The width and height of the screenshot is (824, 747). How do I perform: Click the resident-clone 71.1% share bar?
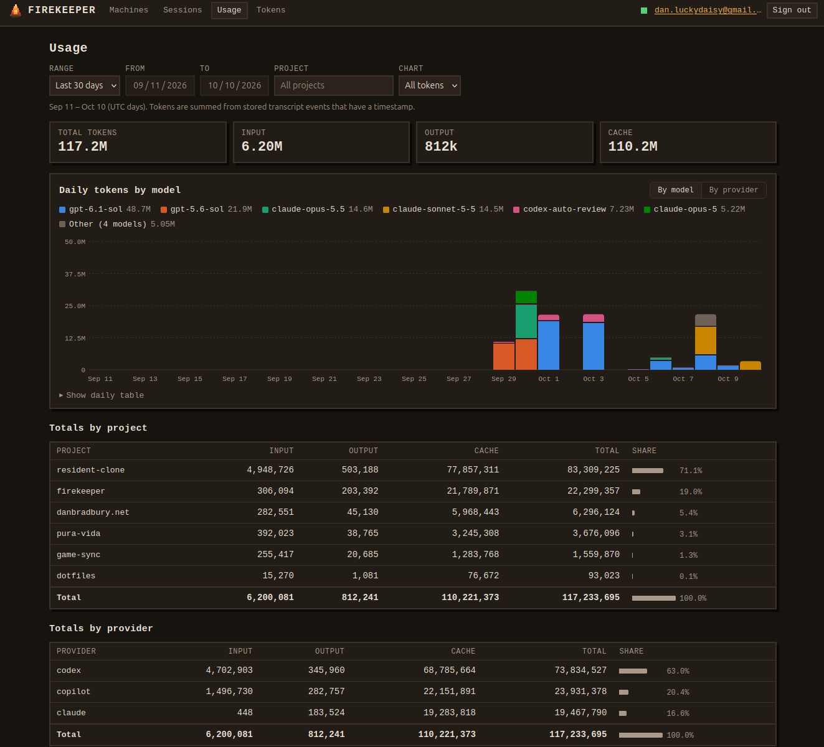(x=648, y=471)
